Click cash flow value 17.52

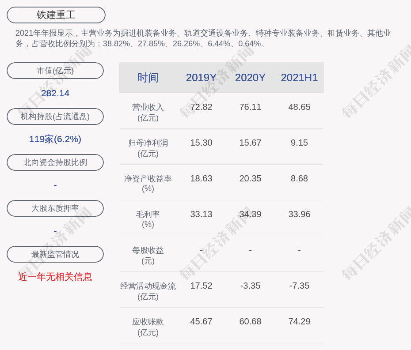coord(201,286)
